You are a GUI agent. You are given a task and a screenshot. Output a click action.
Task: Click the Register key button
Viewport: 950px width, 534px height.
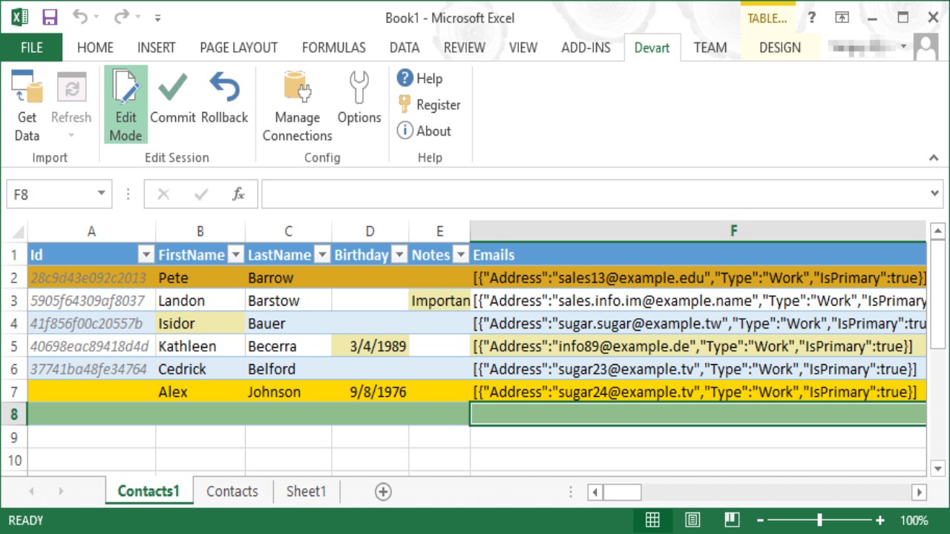click(x=429, y=105)
